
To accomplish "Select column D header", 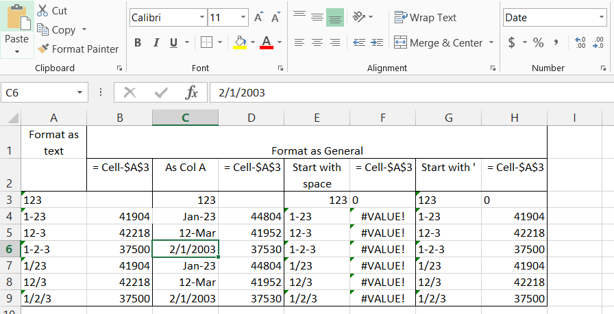I will (251, 118).
